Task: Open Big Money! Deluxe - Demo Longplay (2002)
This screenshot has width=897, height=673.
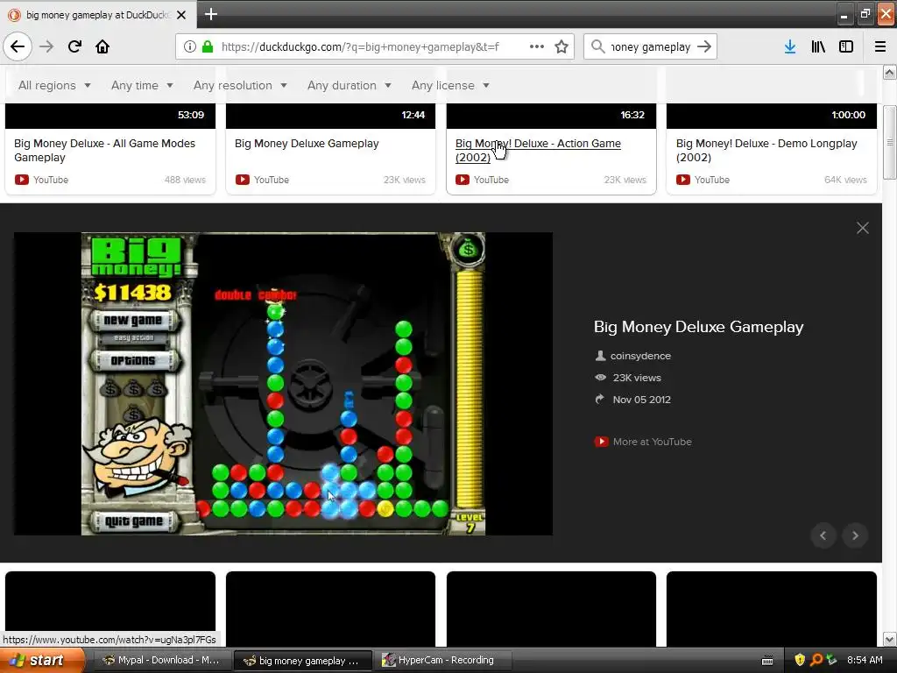Action: (766, 150)
